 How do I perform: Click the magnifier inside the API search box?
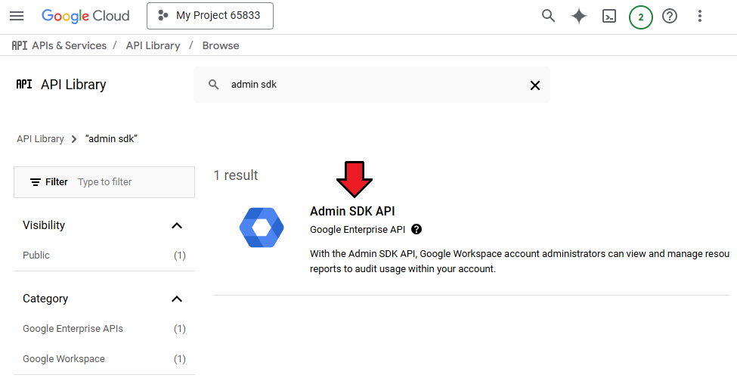coord(213,85)
